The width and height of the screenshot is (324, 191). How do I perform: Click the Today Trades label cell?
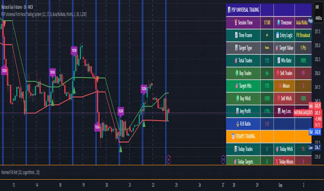(243, 149)
